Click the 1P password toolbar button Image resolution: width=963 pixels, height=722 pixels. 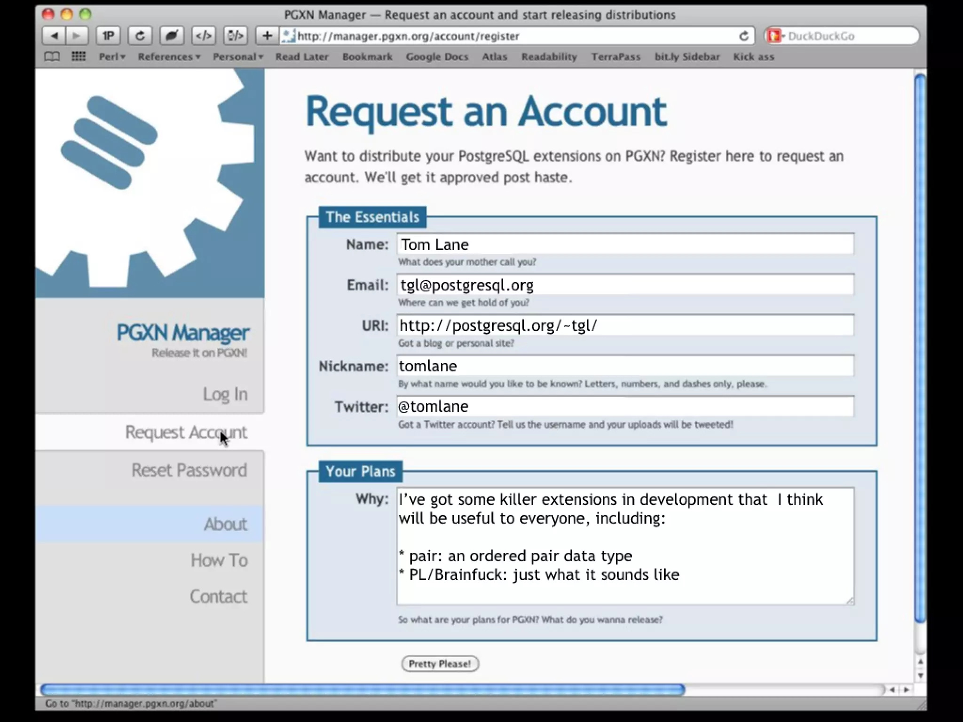(109, 36)
